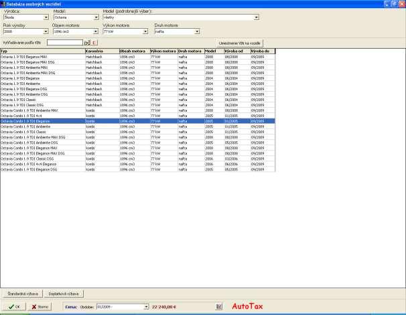Click the VIN search input field
Image resolution: width=406 pixels, height=315 pixels.
[65, 43]
